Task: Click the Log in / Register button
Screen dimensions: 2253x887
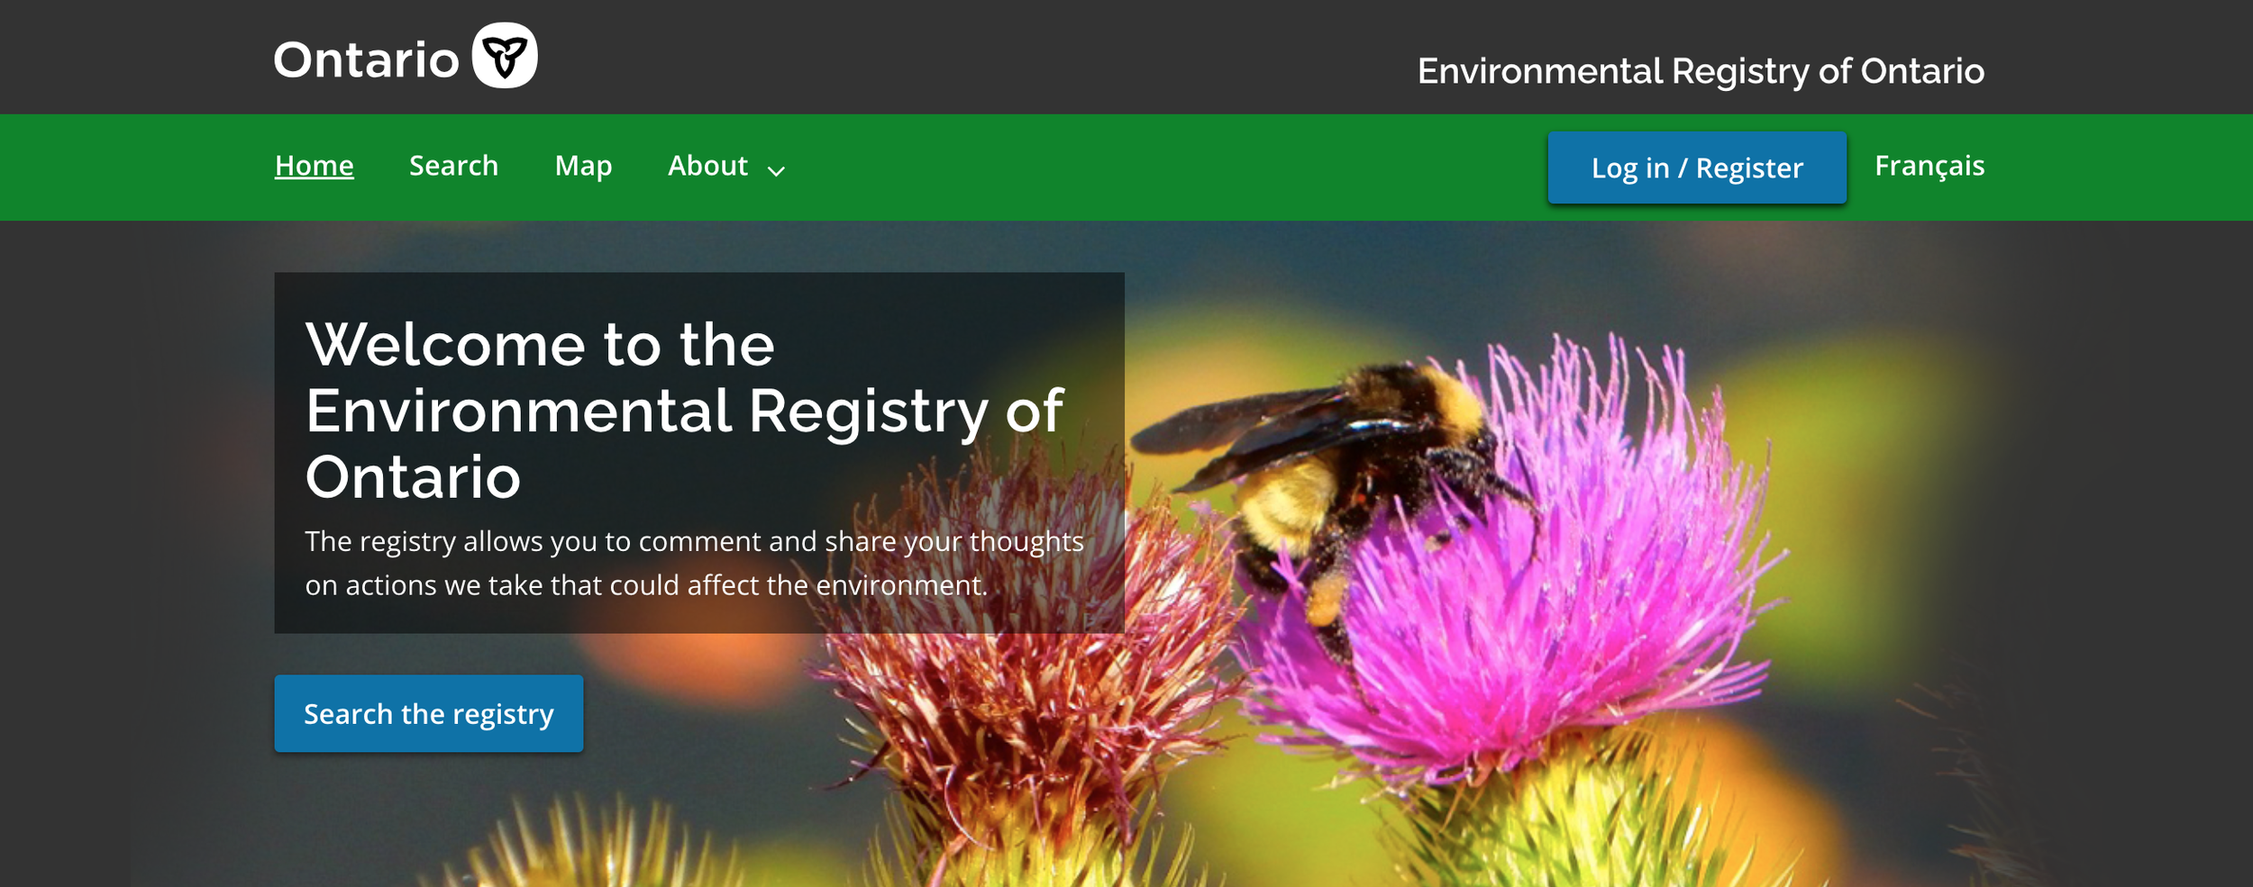Action: 1697,167
